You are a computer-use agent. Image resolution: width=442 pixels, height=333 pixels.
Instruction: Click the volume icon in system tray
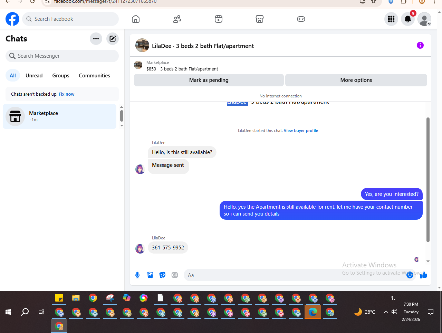tap(394, 312)
